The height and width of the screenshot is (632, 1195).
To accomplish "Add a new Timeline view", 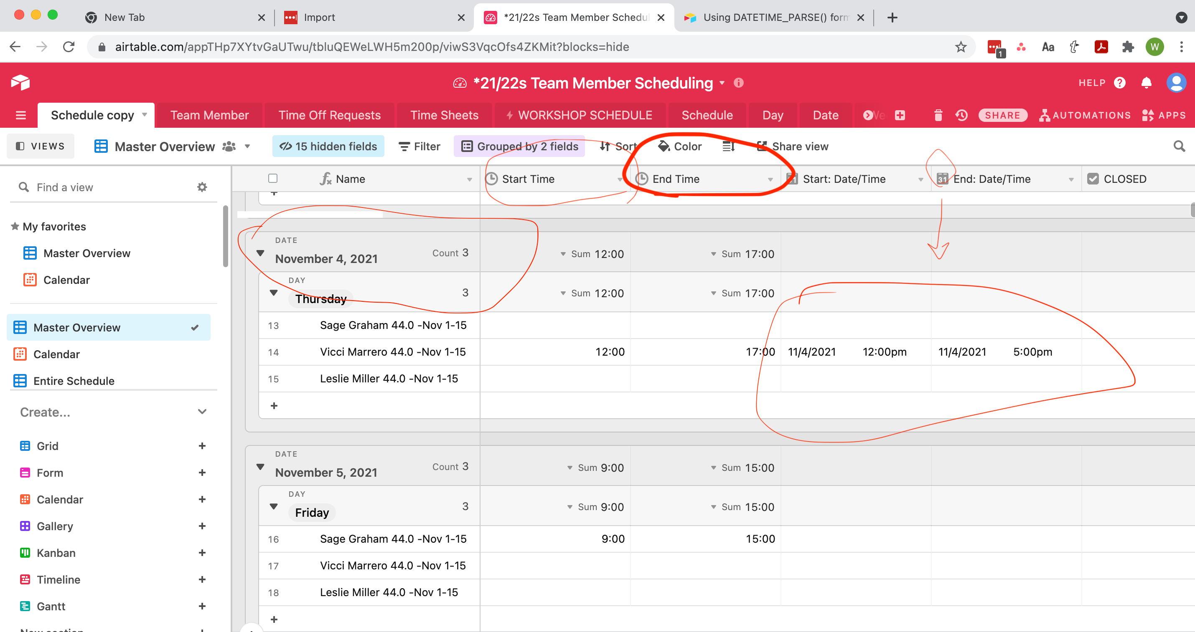I will click(x=202, y=580).
